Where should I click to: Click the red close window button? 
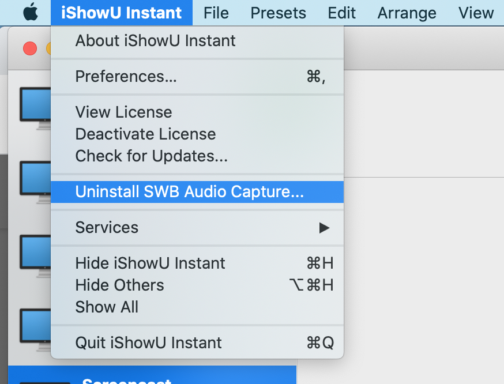tap(30, 49)
